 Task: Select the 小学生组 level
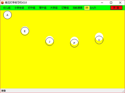coord(19,8)
